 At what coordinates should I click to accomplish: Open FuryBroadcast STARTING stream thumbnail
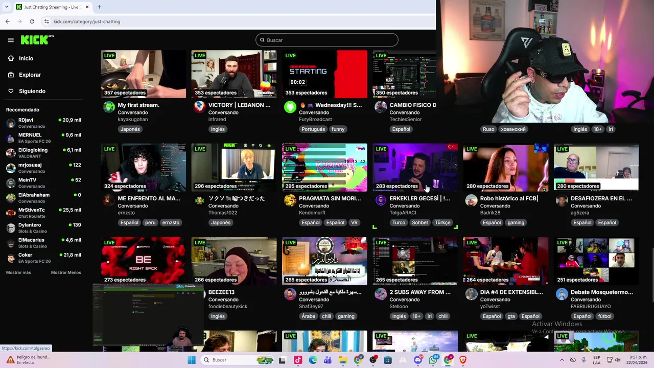click(324, 74)
